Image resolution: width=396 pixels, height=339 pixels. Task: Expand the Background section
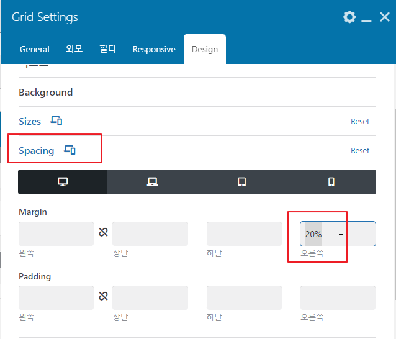pos(46,93)
